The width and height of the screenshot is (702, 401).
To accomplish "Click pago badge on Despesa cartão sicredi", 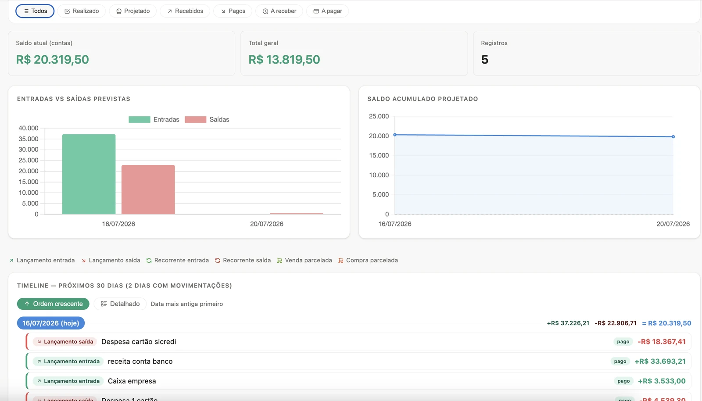I will [623, 341].
